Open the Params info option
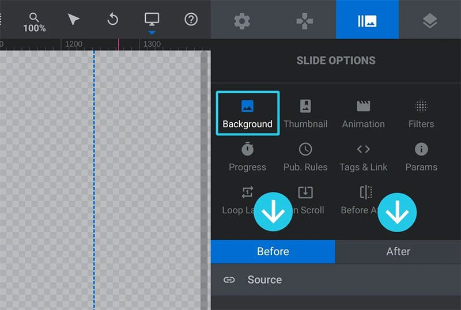This screenshot has width=461, height=310. 421,157
